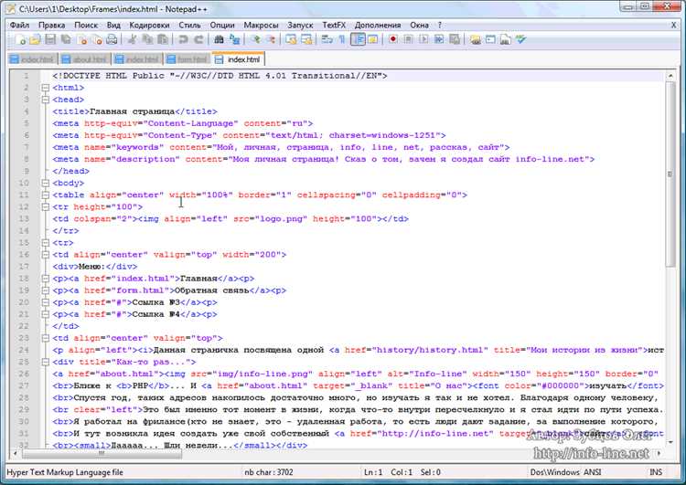Click the Print toolbar icon

(112, 40)
